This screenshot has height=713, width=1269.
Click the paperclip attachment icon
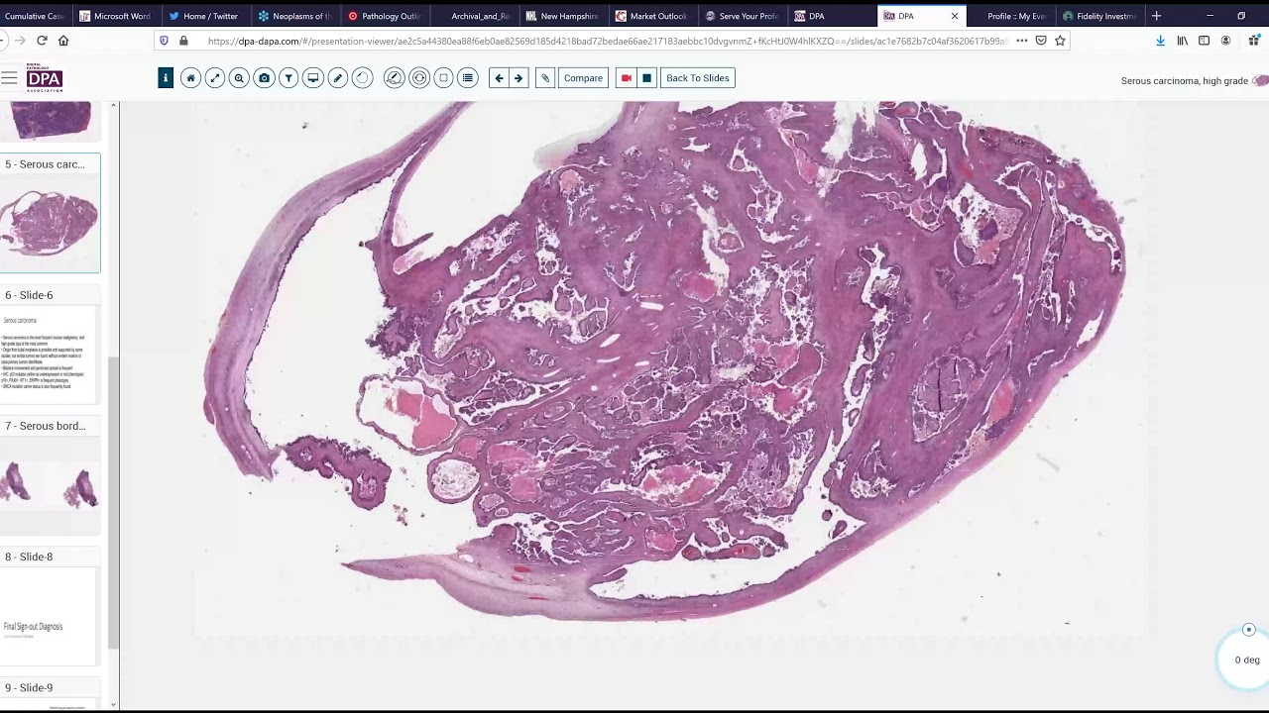[544, 78]
